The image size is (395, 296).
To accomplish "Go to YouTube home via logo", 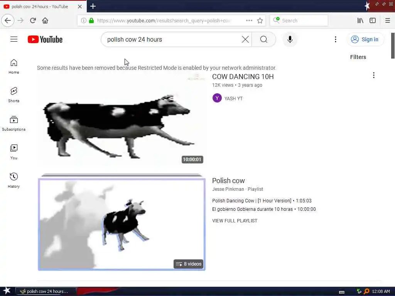I will [45, 40].
